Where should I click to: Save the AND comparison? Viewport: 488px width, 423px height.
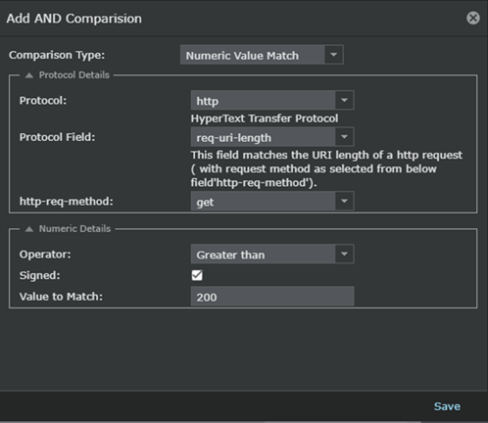pyautogui.click(x=447, y=406)
